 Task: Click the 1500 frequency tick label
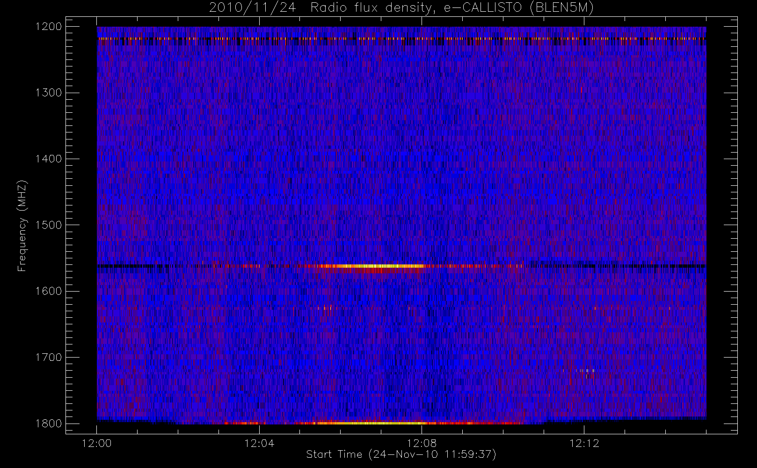pos(49,225)
